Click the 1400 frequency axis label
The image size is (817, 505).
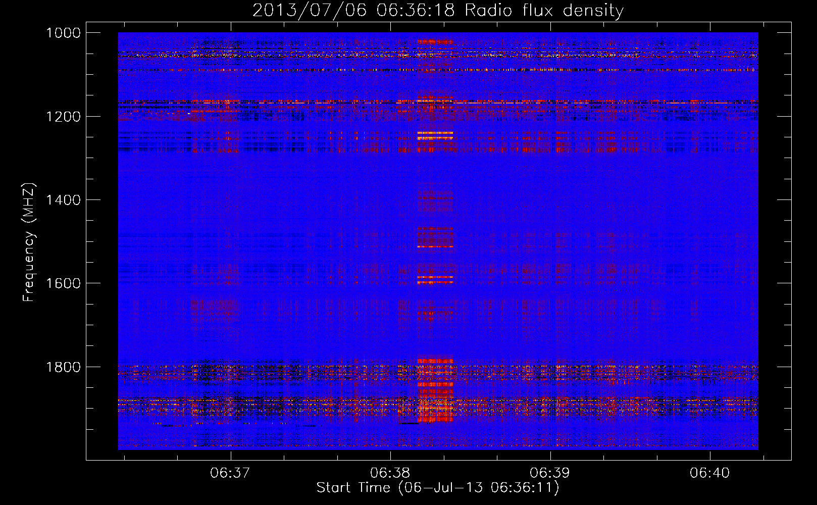point(63,200)
